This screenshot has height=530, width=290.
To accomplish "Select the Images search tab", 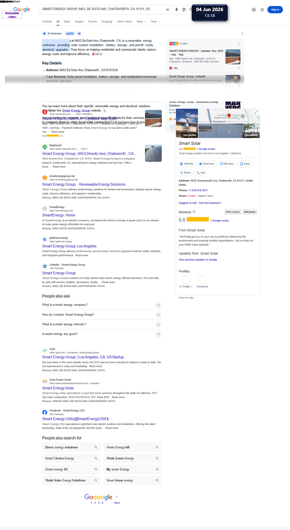I will click(79, 21).
